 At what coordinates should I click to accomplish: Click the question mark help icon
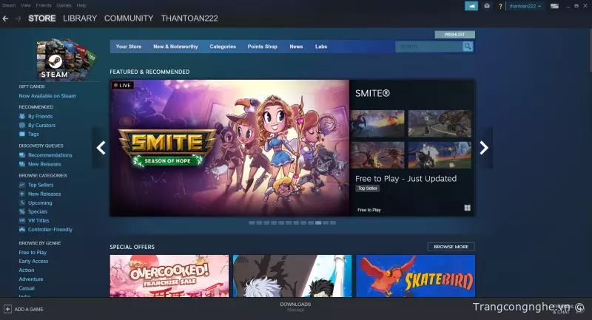501,6
